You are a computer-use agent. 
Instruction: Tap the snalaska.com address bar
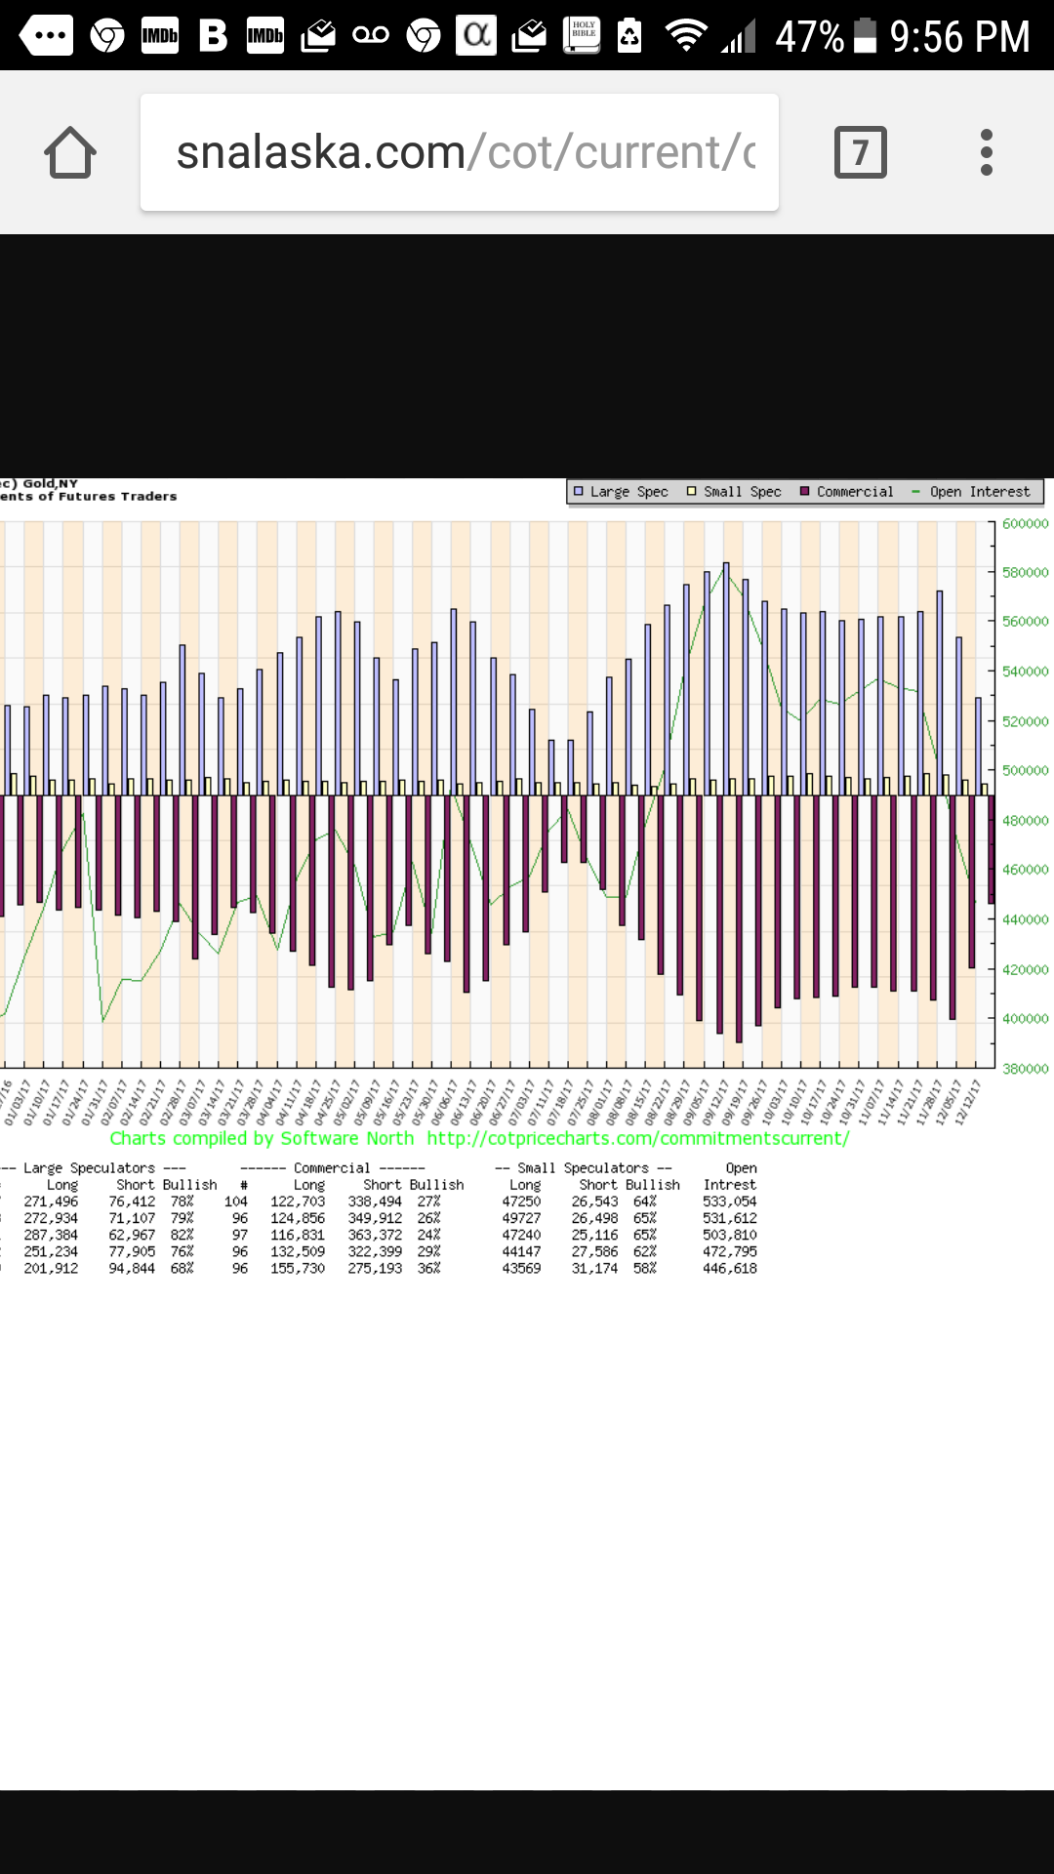click(x=459, y=153)
